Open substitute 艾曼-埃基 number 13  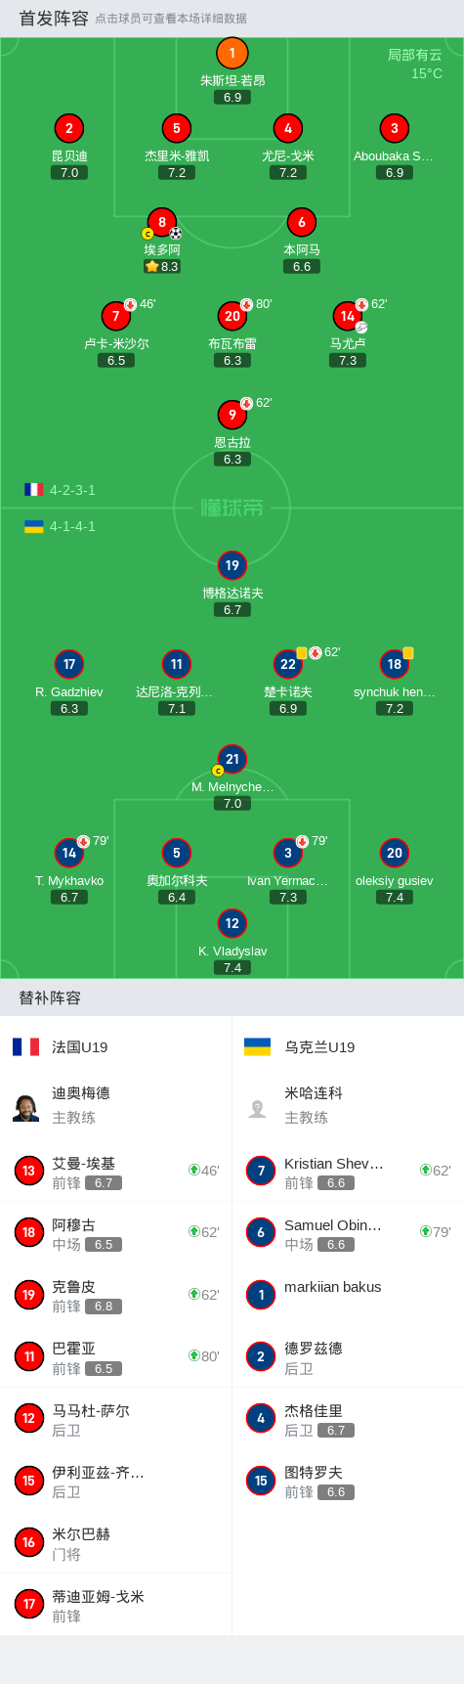28,1171
